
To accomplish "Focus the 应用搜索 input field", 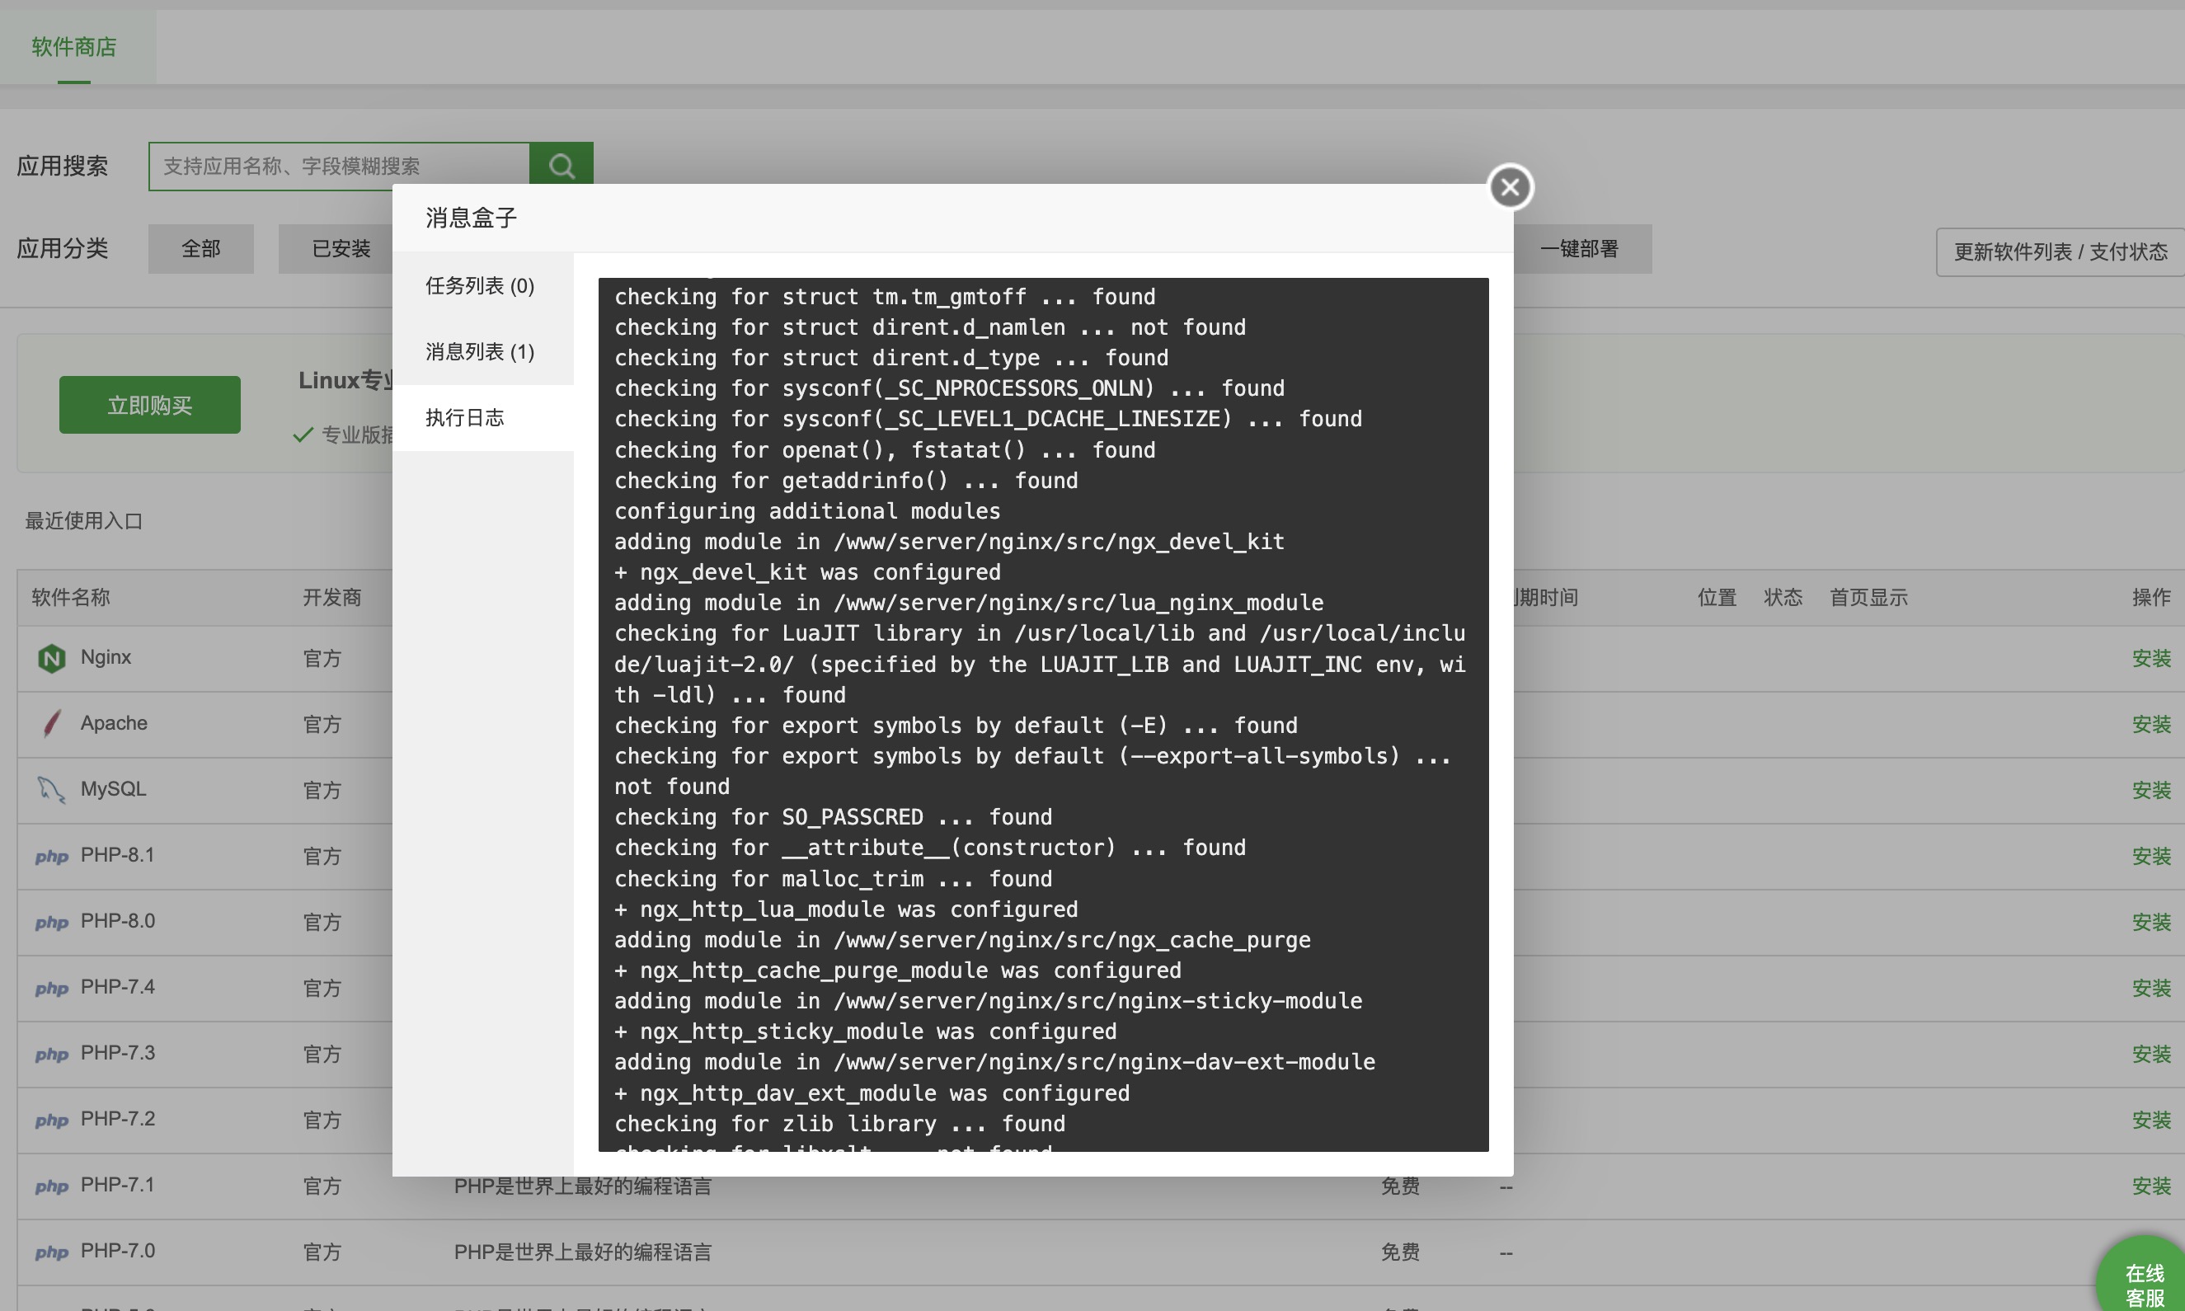I will tap(339, 166).
